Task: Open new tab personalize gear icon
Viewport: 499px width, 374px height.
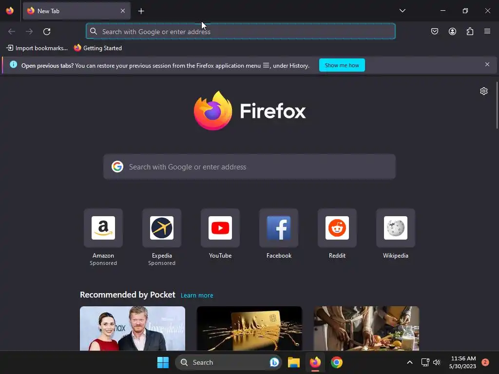Action: tap(484, 91)
